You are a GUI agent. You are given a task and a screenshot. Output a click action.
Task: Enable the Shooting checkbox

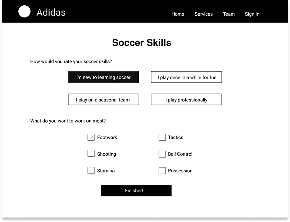point(91,153)
